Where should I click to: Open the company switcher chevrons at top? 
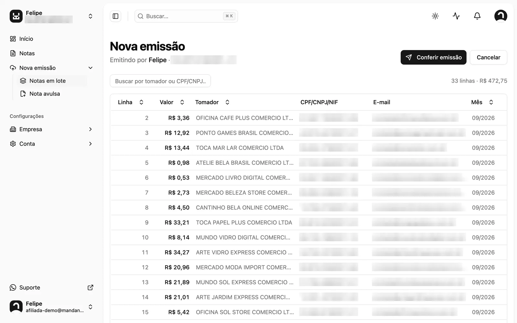click(x=90, y=16)
